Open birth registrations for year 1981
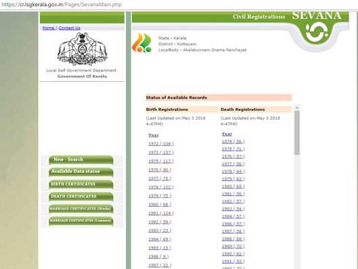The width and height of the screenshot is (358, 269). (x=161, y=213)
